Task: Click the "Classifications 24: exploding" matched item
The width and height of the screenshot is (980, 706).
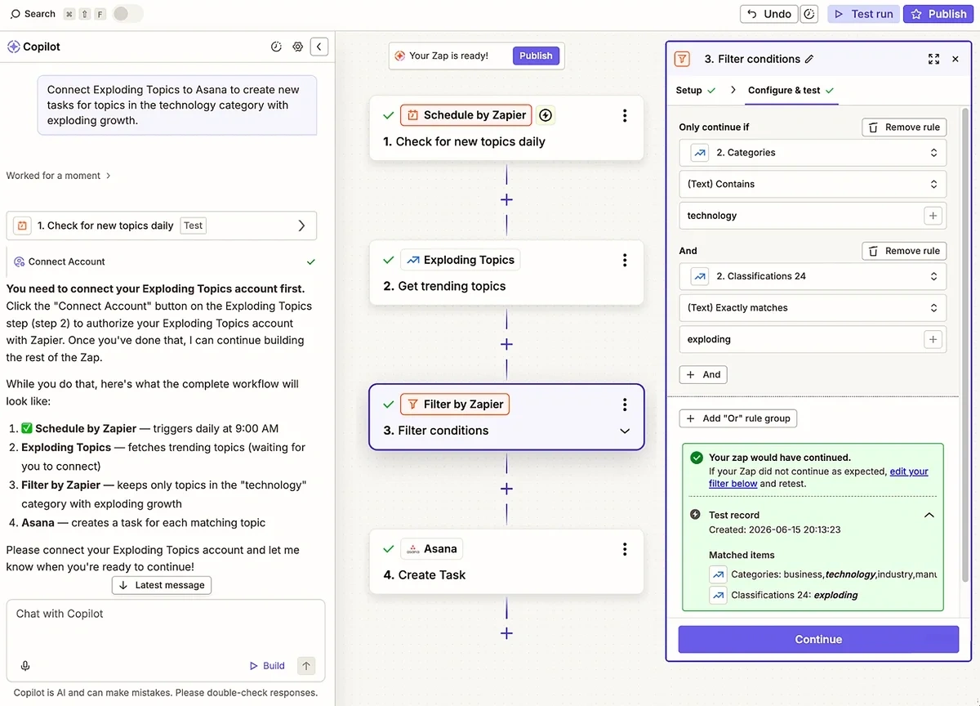Action: tap(784, 596)
